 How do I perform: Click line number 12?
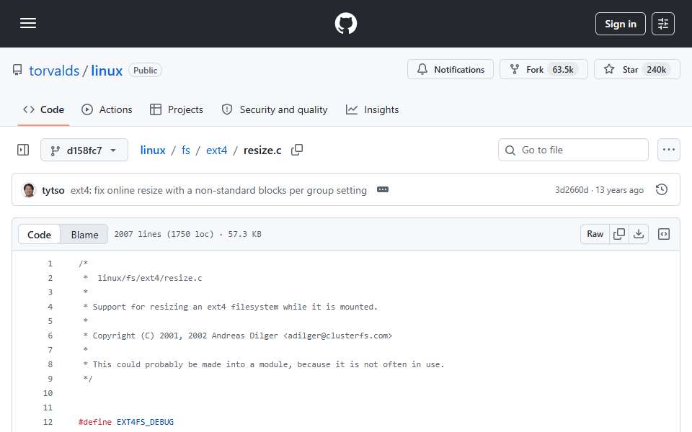coord(48,423)
